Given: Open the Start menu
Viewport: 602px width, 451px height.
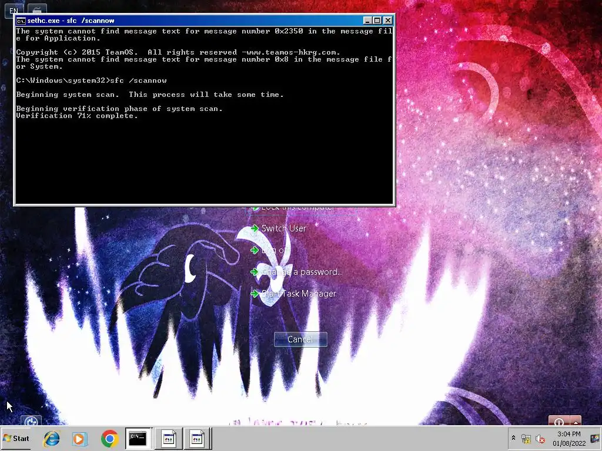Looking at the screenshot, I should 16,438.
